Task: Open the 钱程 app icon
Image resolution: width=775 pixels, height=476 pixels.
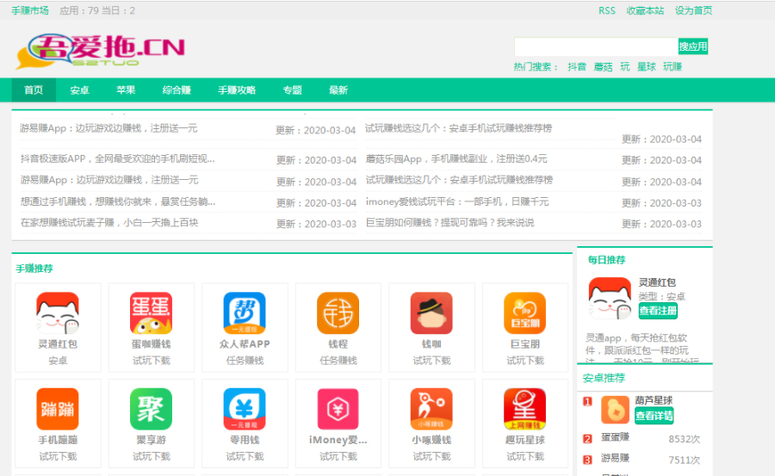Action: point(338,312)
